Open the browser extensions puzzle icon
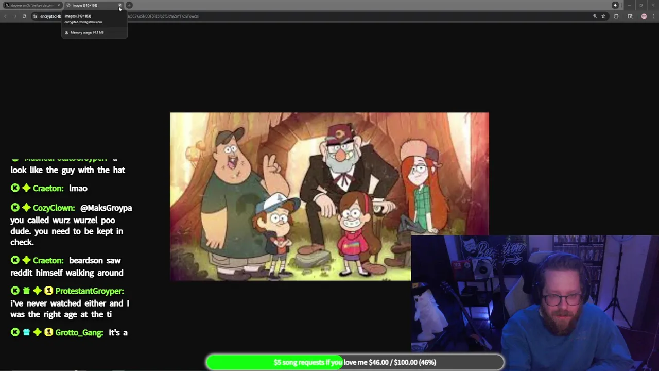The image size is (659, 371). coord(616,16)
